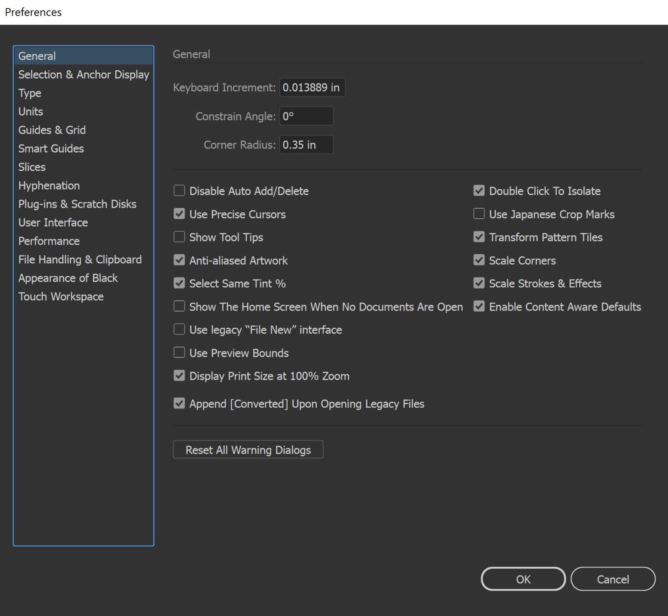Viewport: 668px width, 616px height.
Task: Uncheck Display Print Size at 100% Zoom
Action: coord(179,376)
